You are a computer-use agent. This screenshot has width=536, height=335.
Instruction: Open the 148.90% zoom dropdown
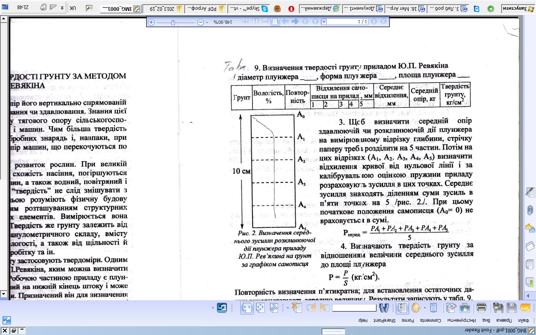pyautogui.click(x=207, y=22)
